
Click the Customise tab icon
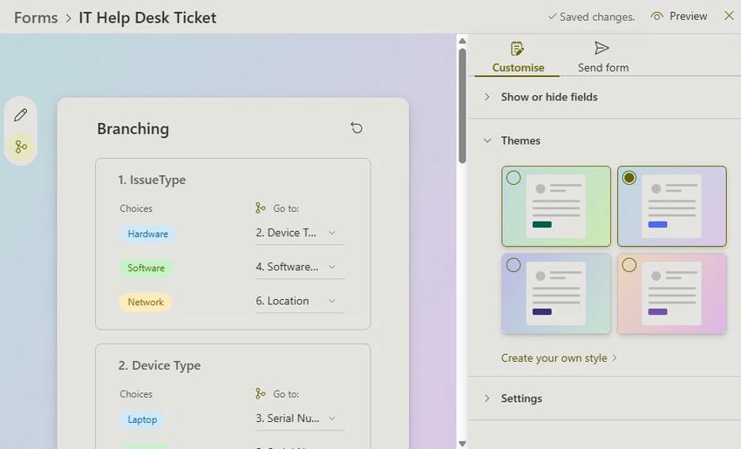(x=517, y=48)
